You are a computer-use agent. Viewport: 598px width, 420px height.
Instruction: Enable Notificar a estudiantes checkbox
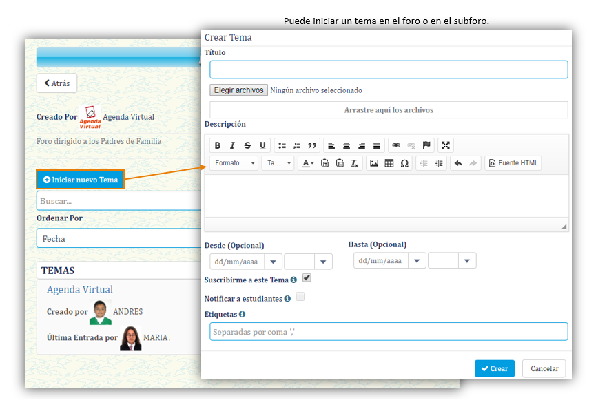click(x=300, y=297)
